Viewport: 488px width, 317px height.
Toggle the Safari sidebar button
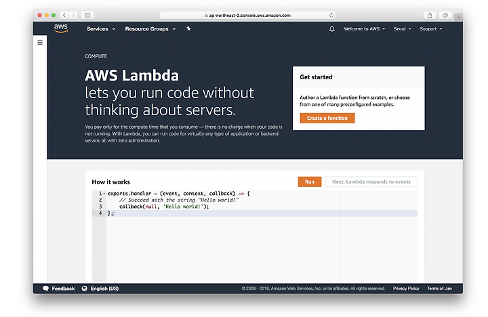tap(87, 16)
